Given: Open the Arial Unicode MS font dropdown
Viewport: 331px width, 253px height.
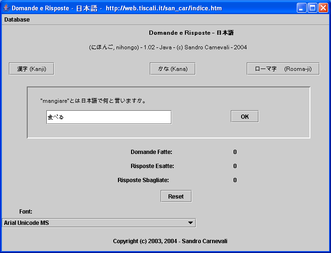Looking at the screenshot, I should [99, 223].
